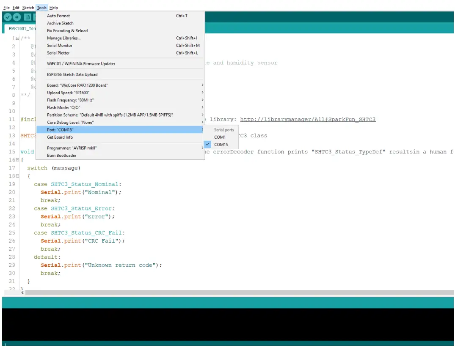The height and width of the screenshot is (347, 455).
Task: Click the horizontal scrollbar left arrow
Action: click(x=22, y=292)
